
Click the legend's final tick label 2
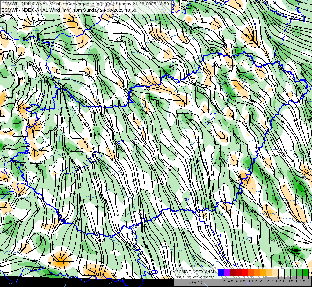[x=308, y=281]
